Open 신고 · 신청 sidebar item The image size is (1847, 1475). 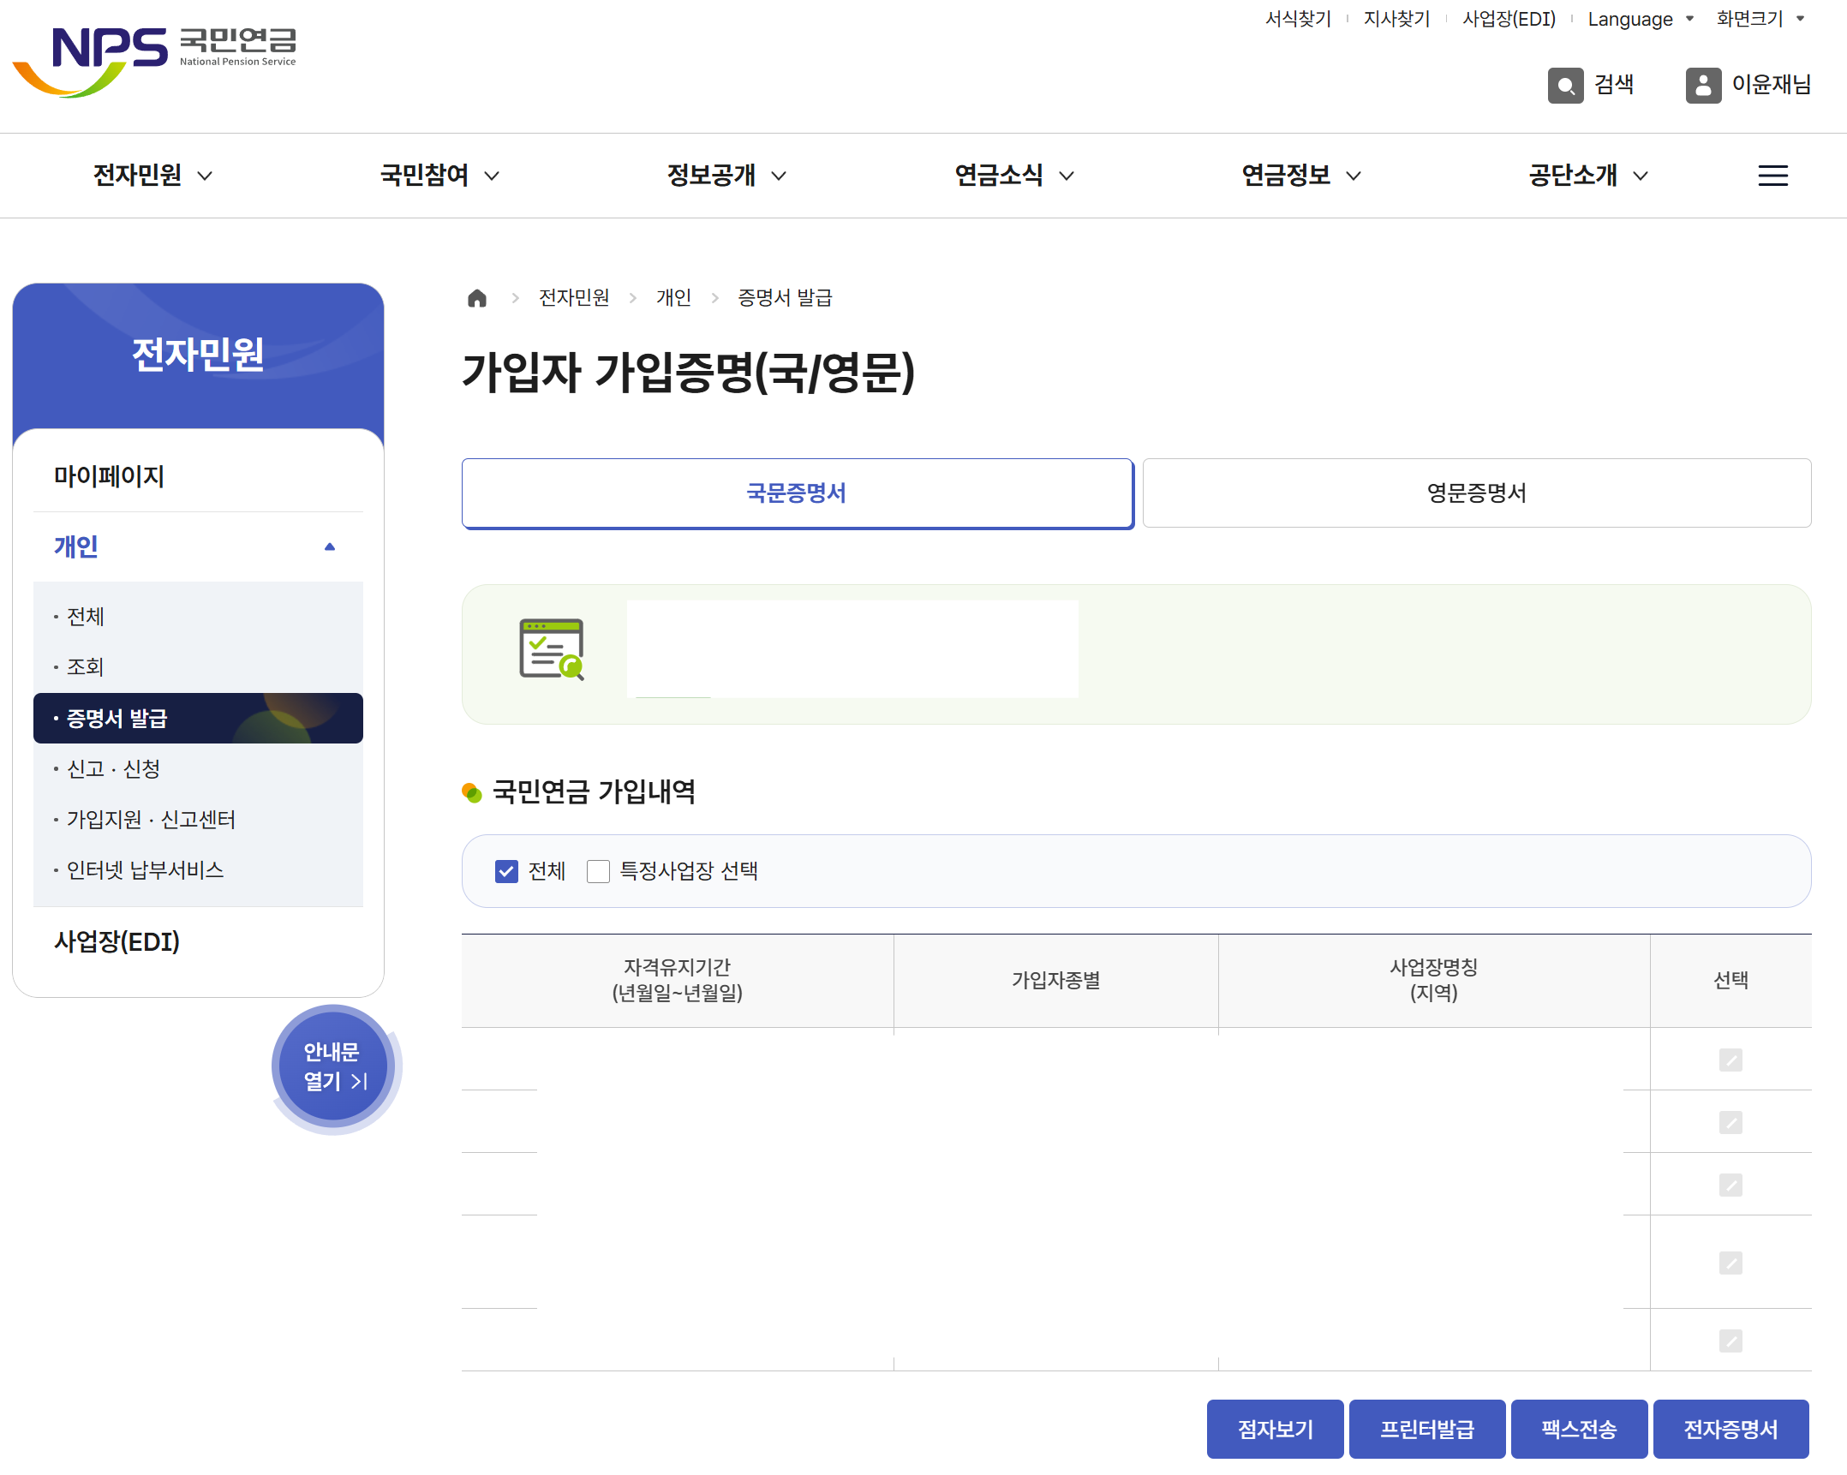tap(112, 768)
